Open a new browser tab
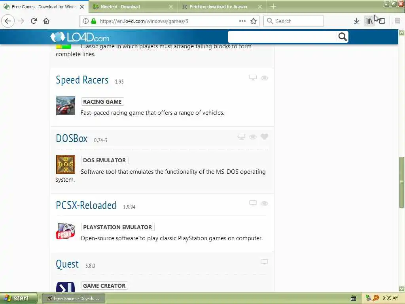 pyautogui.click(x=273, y=6)
